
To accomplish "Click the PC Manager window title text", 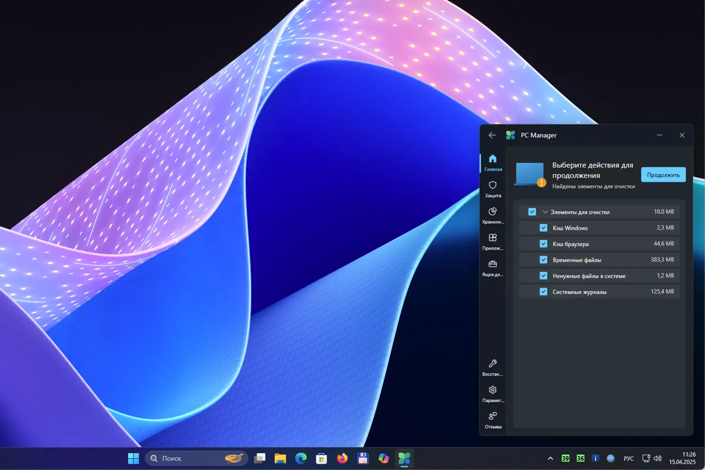I will point(539,135).
